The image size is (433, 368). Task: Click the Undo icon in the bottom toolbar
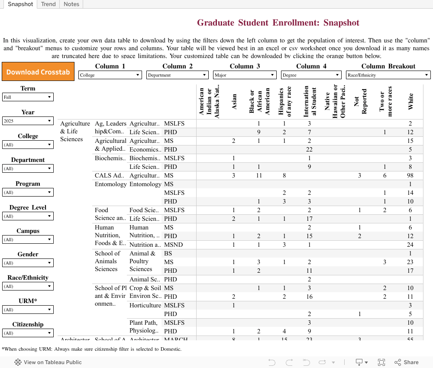[x=271, y=362]
